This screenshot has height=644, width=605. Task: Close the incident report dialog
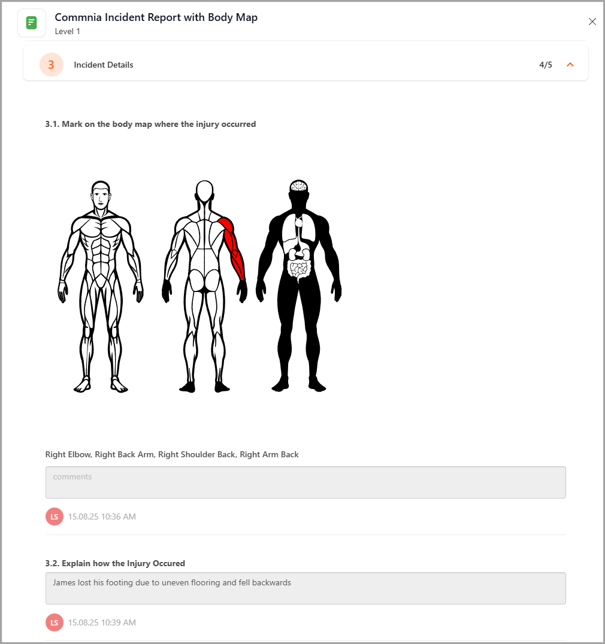pos(592,22)
